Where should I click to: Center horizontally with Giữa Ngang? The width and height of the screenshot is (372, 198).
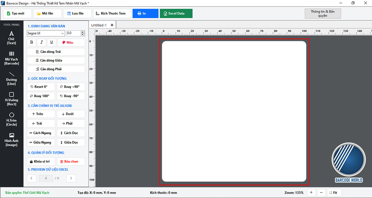pyautogui.click(x=41, y=142)
